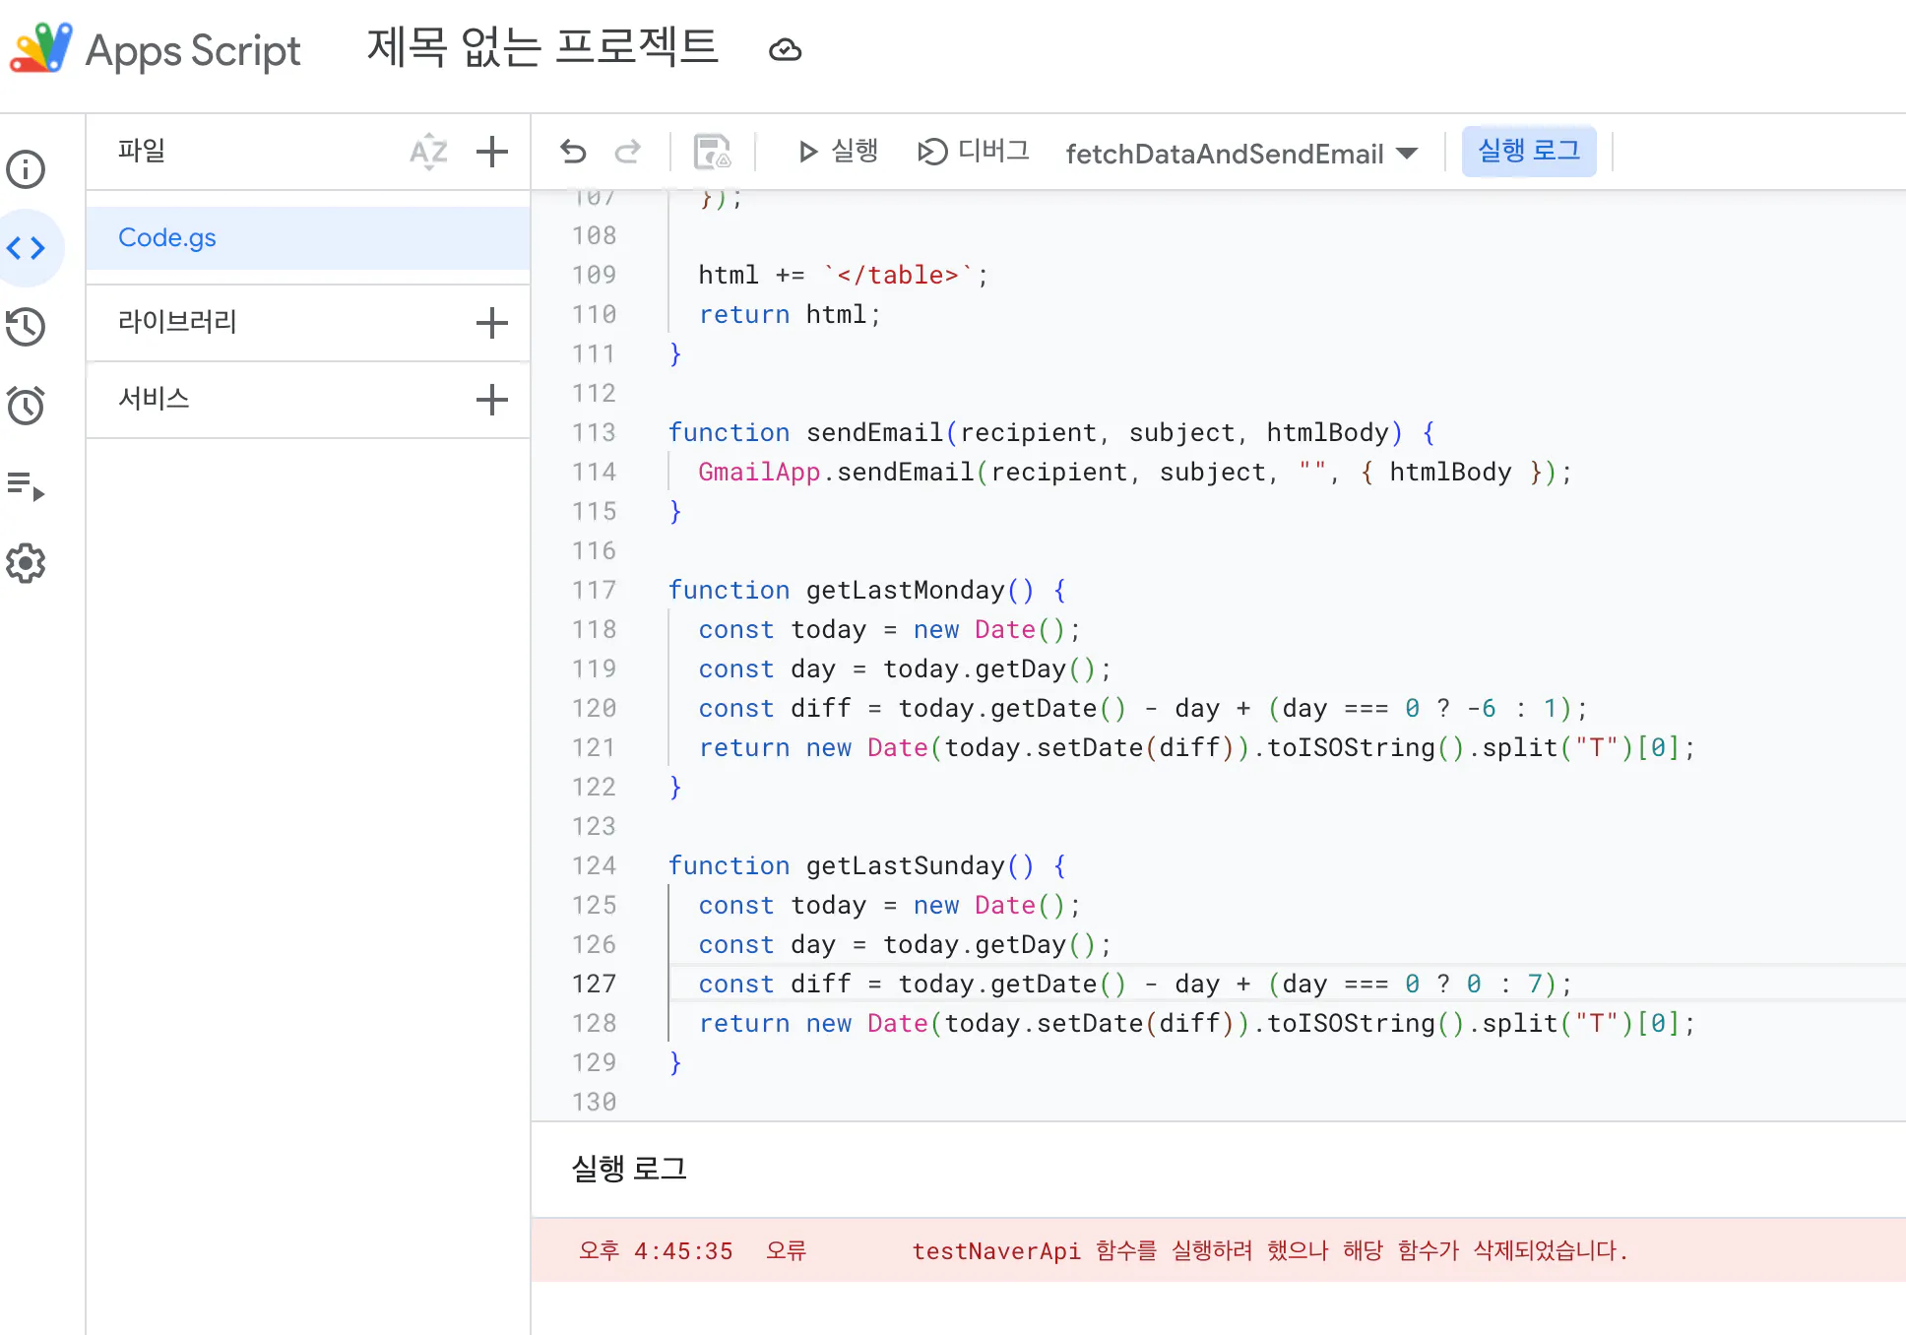Click the Apps Script title text

(193, 50)
